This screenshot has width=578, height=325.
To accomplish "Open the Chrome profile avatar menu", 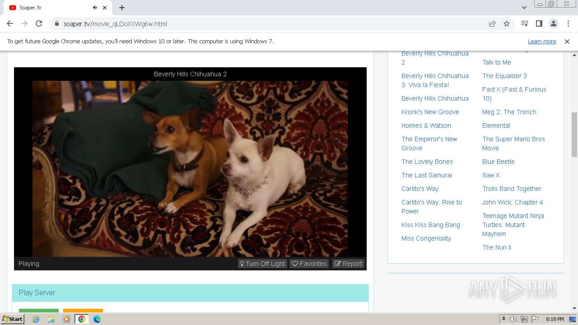I will point(553,23).
